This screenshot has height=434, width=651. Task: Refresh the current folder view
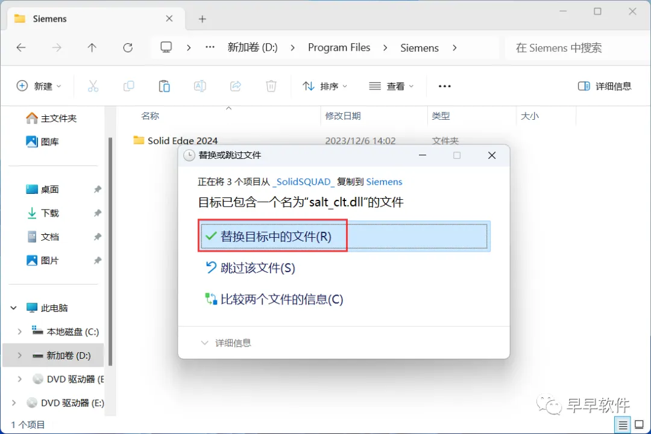pos(128,48)
